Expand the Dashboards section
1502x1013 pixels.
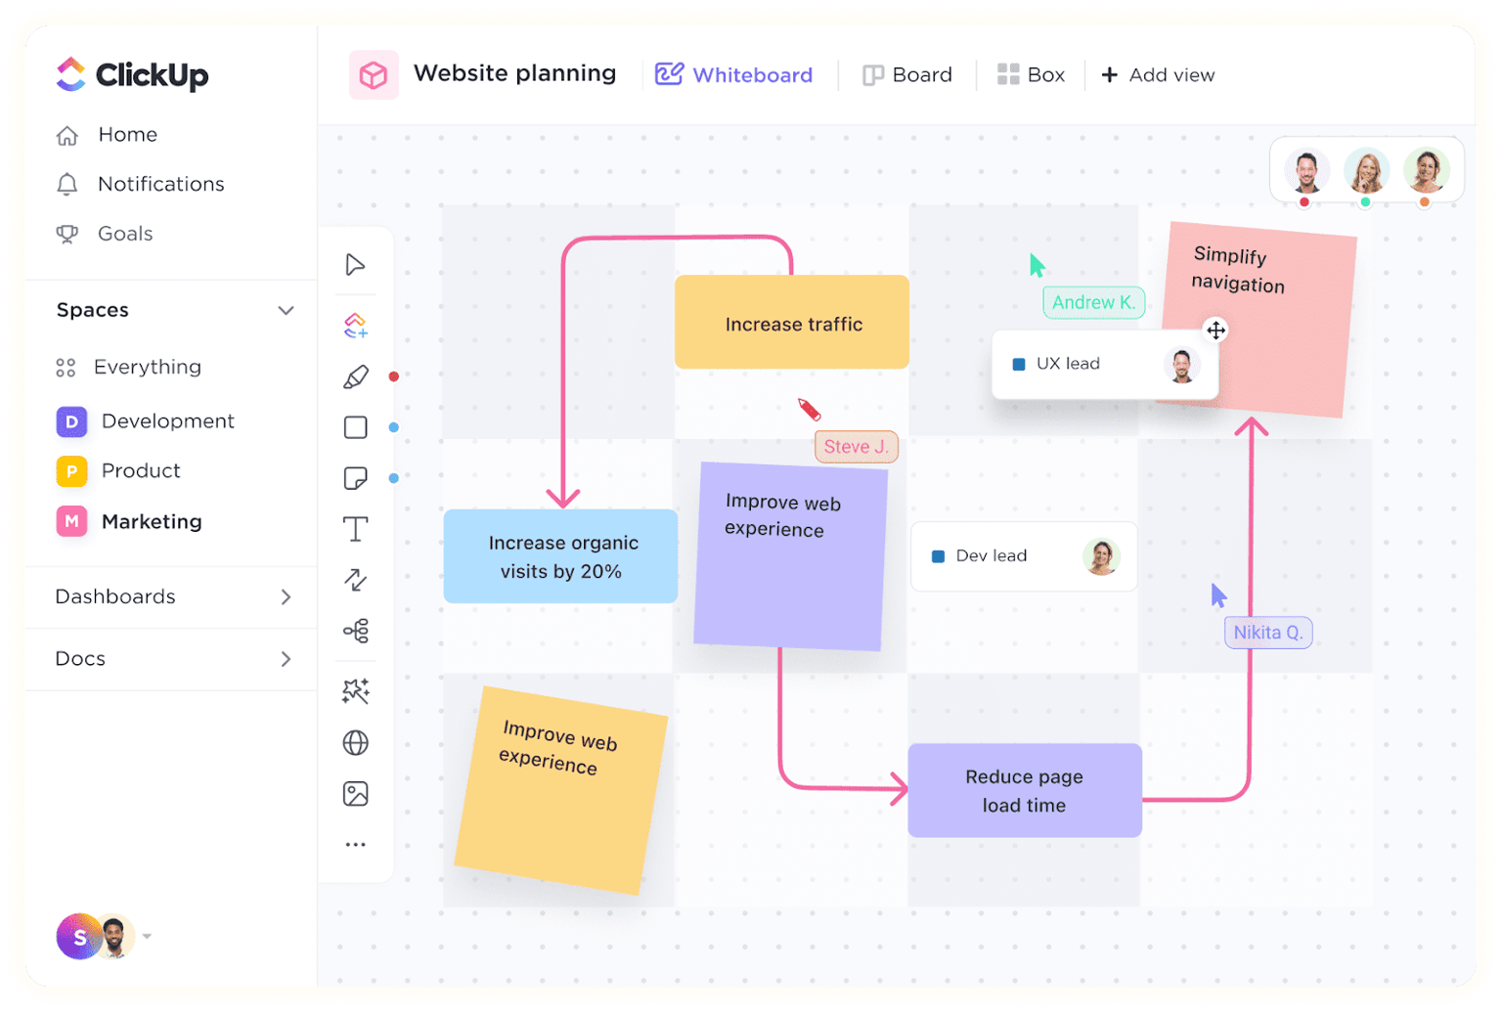click(x=287, y=596)
